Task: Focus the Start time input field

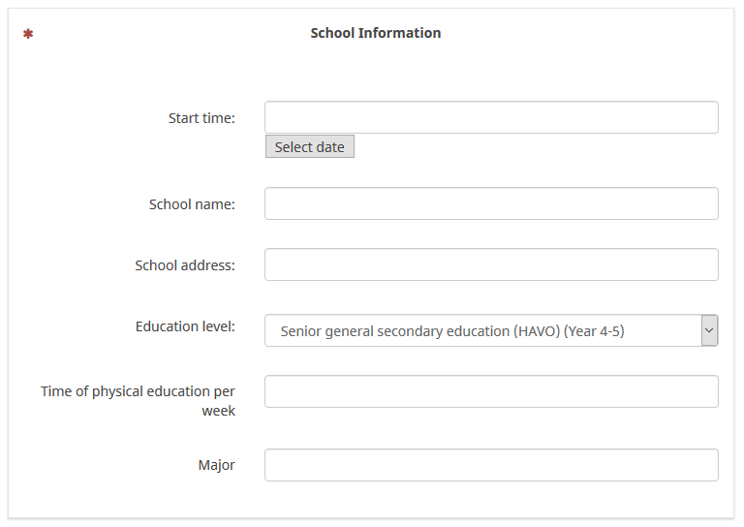Action: [491, 117]
